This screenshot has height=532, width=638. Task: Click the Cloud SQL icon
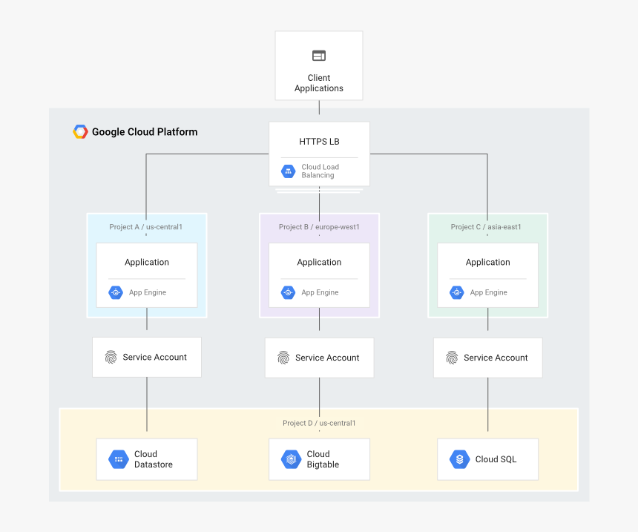tap(459, 459)
